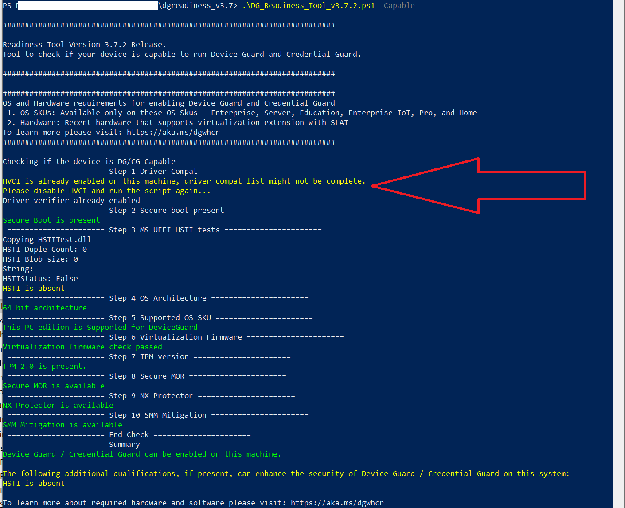Click the URL after 'To learn more please visit:'
This screenshot has height=508, width=625.
[173, 132]
